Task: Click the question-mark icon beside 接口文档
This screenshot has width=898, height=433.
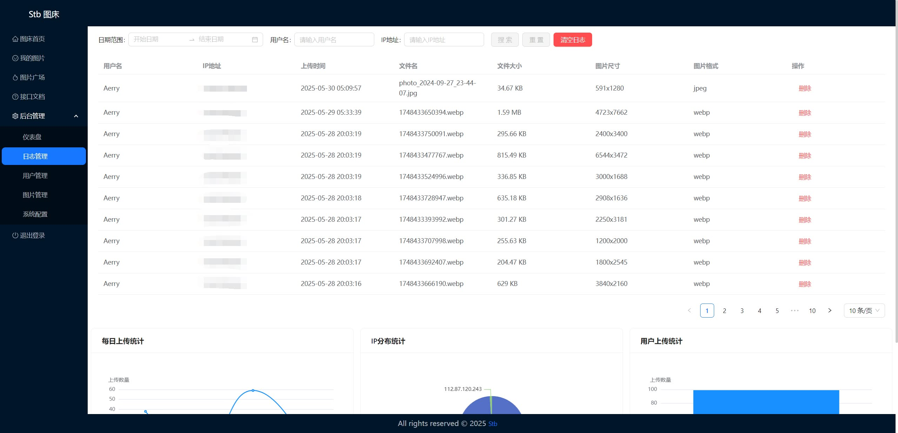Action: 15,97
